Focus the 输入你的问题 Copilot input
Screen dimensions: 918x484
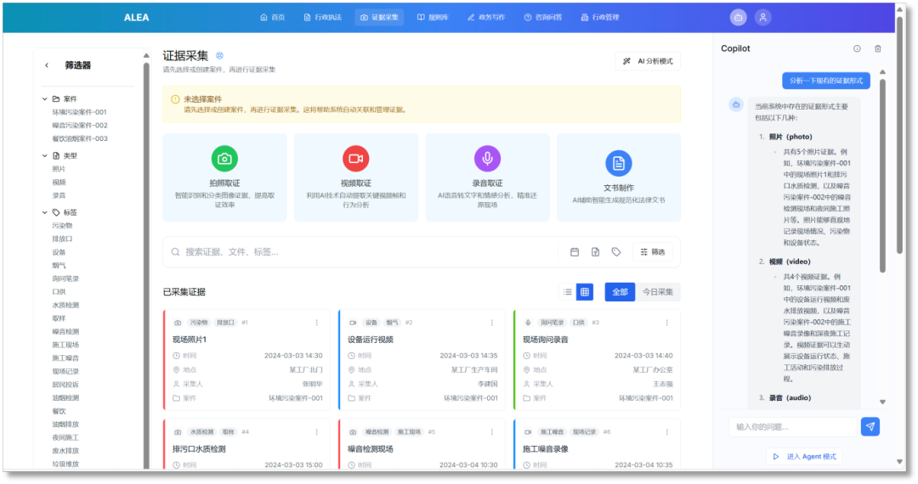click(793, 427)
